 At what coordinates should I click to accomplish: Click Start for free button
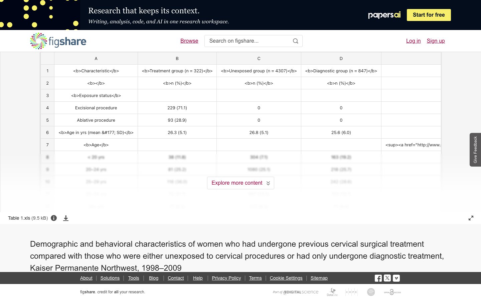click(429, 15)
